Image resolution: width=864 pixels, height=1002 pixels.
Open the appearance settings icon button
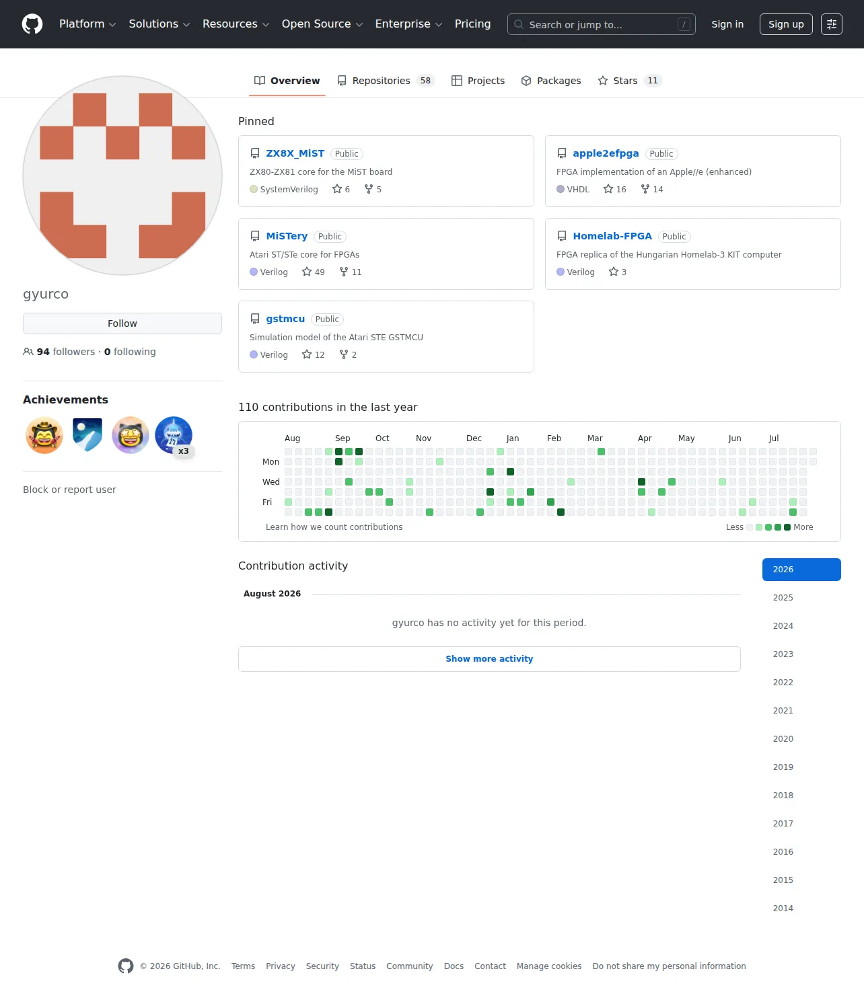pyautogui.click(x=832, y=24)
